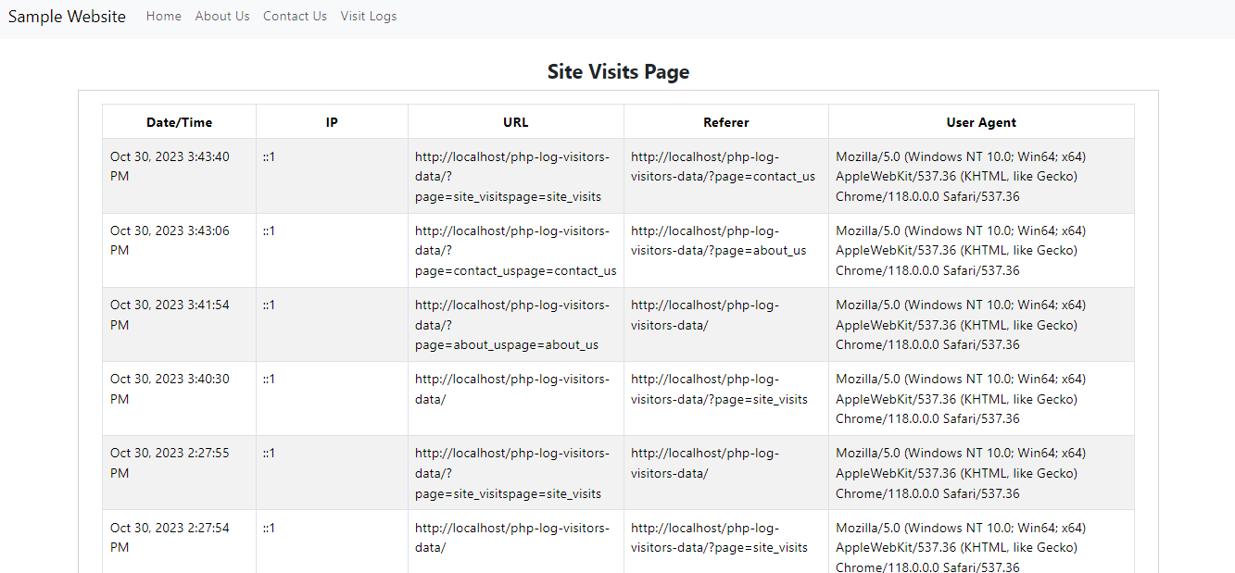Screen dimensions: 1235x573
Task: Click the URL column header
Action: pyautogui.click(x=516, y=122)
